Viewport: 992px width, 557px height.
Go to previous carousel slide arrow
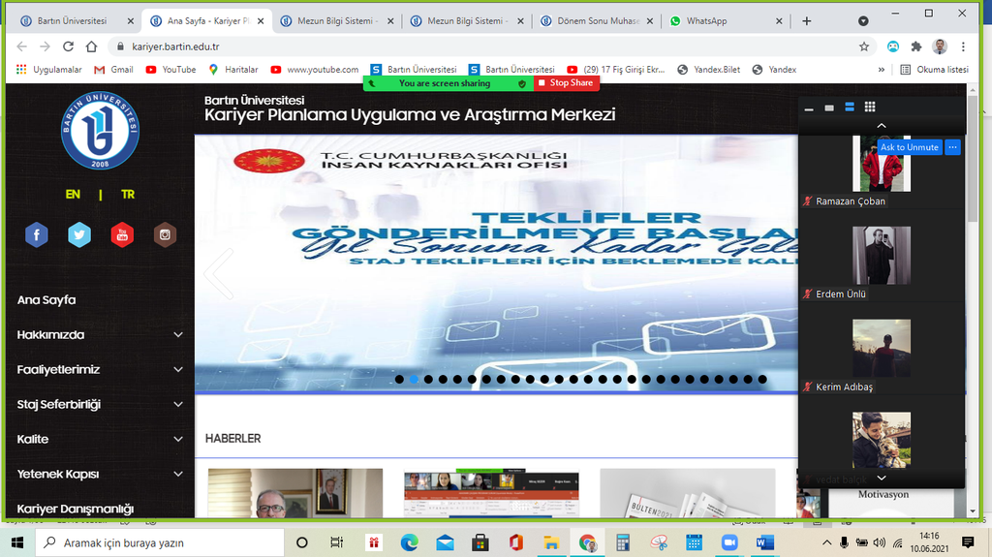tap(218, 273)
